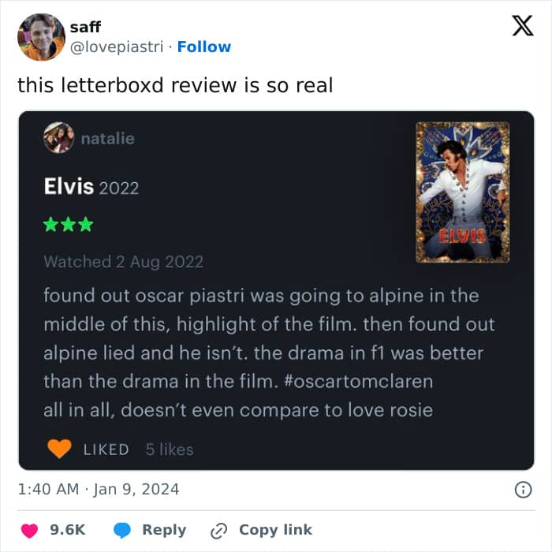Open the Reply text button

[164, 530]
